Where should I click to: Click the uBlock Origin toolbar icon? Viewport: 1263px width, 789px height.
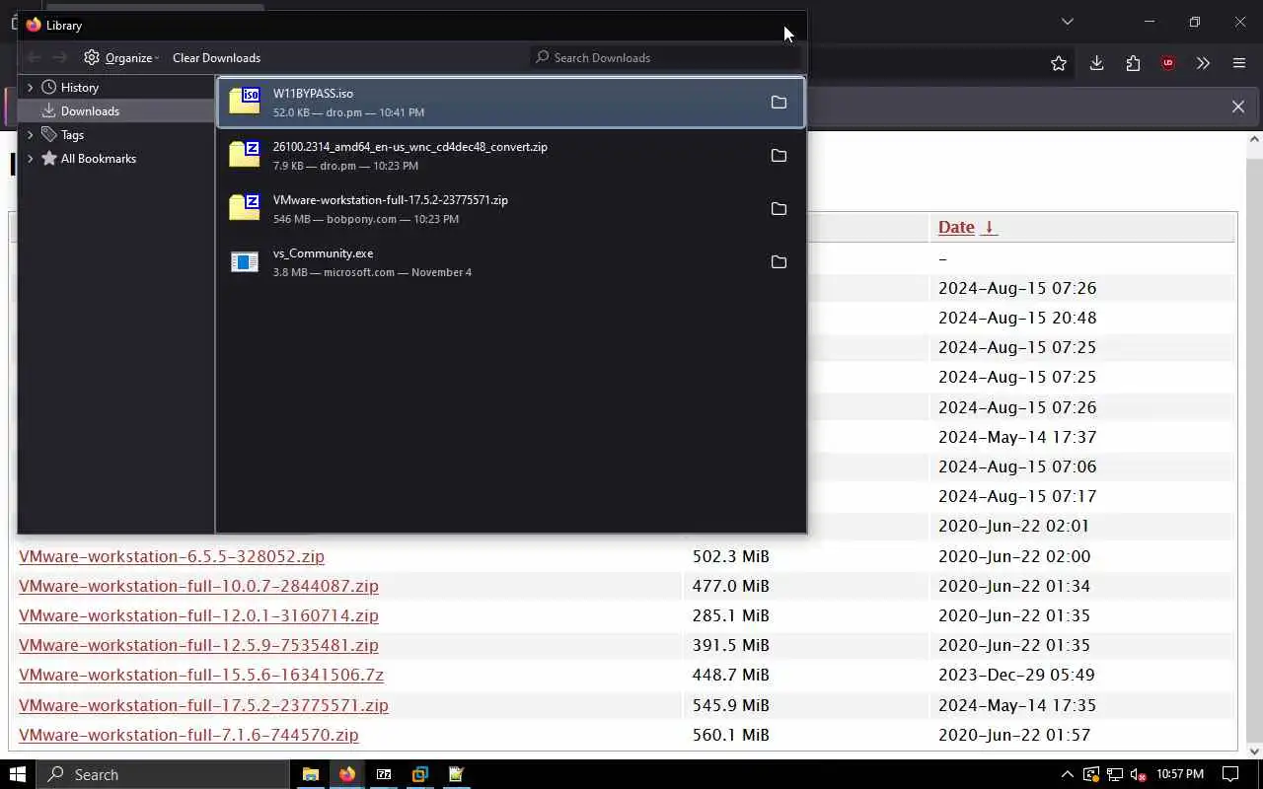pos(1168,63)
